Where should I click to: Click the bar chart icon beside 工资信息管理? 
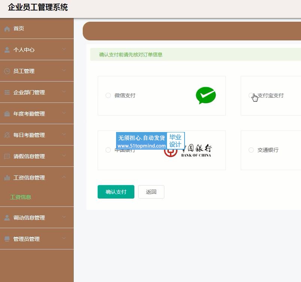coord(7,178)
